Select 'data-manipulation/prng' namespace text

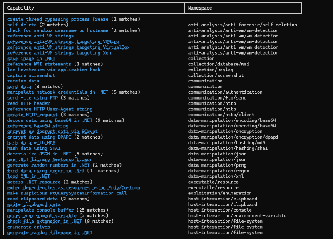click(217, 165)
